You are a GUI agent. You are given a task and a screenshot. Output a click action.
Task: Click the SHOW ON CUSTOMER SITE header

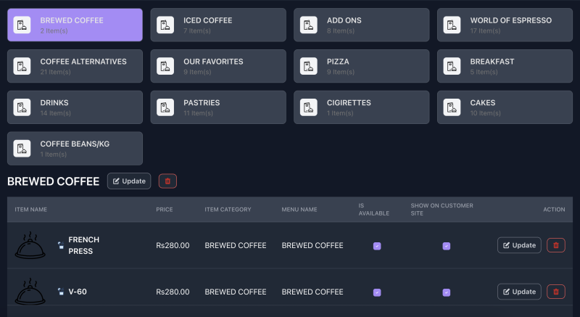point(442,210)
